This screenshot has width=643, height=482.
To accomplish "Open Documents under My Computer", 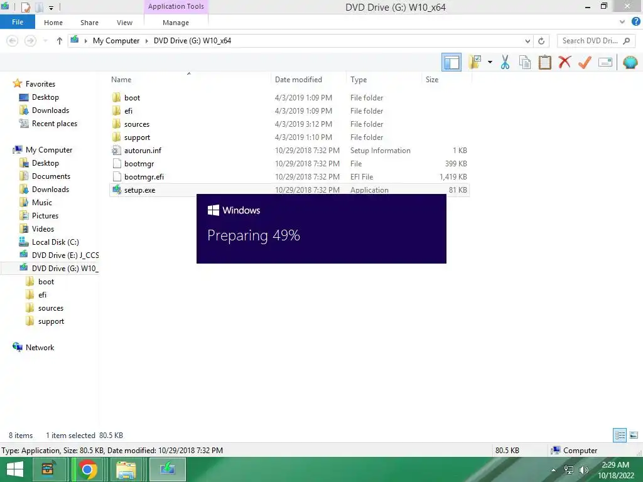I will tap(51, 176).
